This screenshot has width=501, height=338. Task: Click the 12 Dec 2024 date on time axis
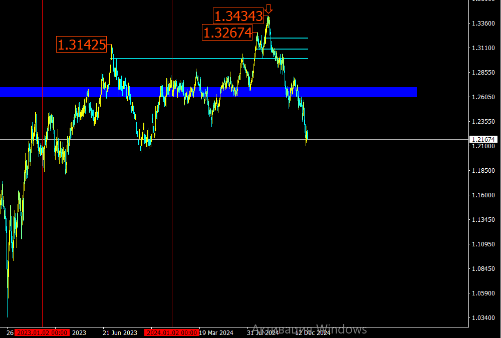[x=313, y=333]
